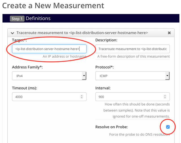The height and width of the screenshot is (143, 181).
Task: Click the Interval field showing 900
Action: coord(133,97)
